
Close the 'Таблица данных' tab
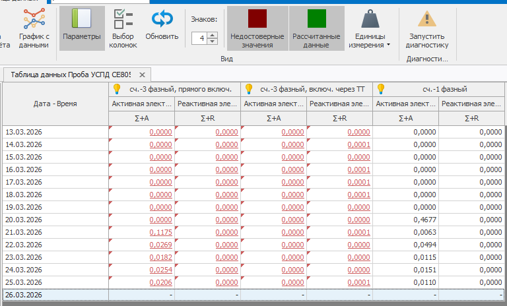click(x=142, y=75)
